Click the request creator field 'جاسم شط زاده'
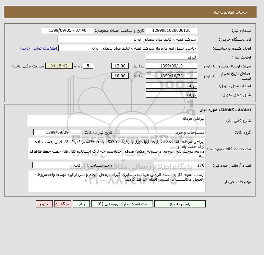 point(128,48)
